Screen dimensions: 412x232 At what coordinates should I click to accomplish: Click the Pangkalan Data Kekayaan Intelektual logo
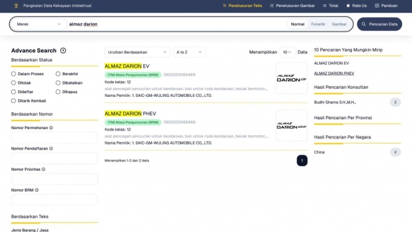(16, 6)
